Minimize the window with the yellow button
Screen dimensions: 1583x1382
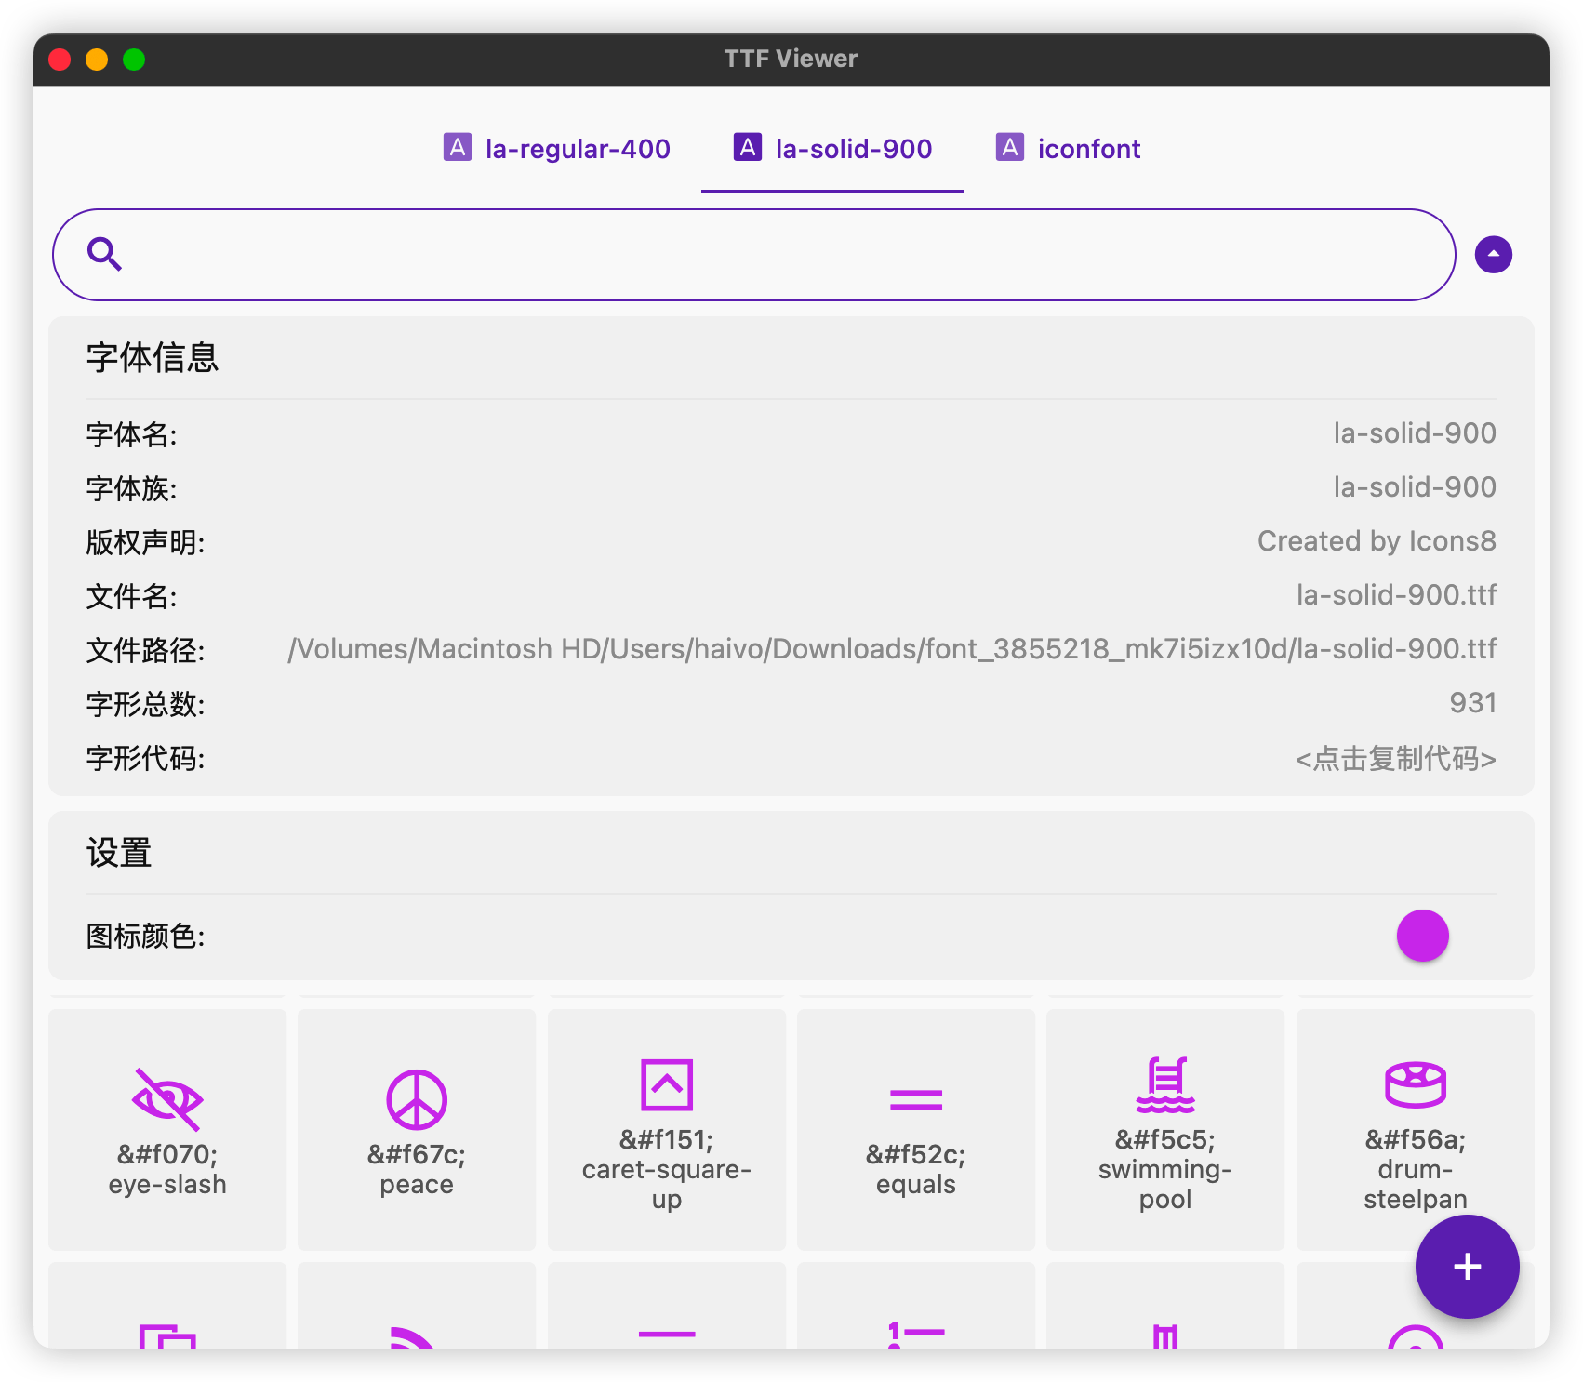(x=97, y=60)
